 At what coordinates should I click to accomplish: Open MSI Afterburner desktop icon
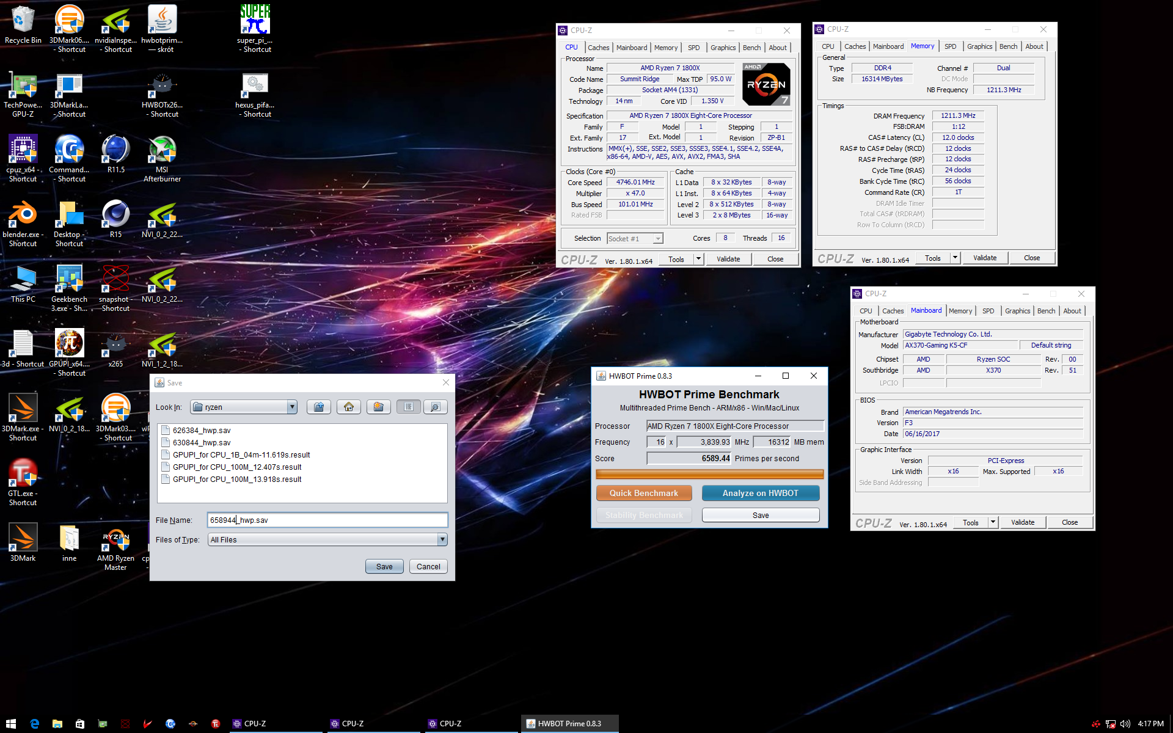(x=162, y=158)
